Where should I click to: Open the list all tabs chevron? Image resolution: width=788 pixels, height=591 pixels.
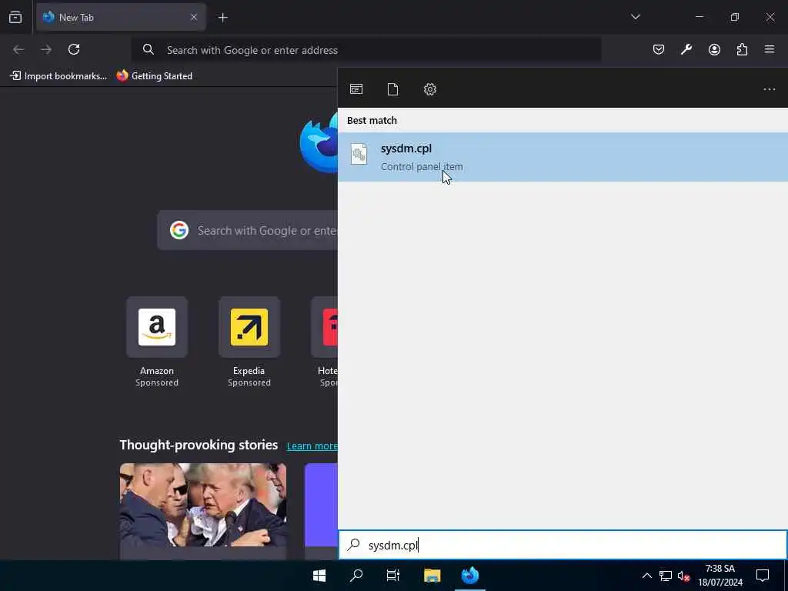(635, 17)
